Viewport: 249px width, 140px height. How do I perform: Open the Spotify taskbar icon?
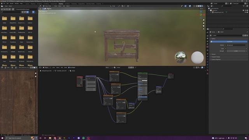tap(83, 138)
